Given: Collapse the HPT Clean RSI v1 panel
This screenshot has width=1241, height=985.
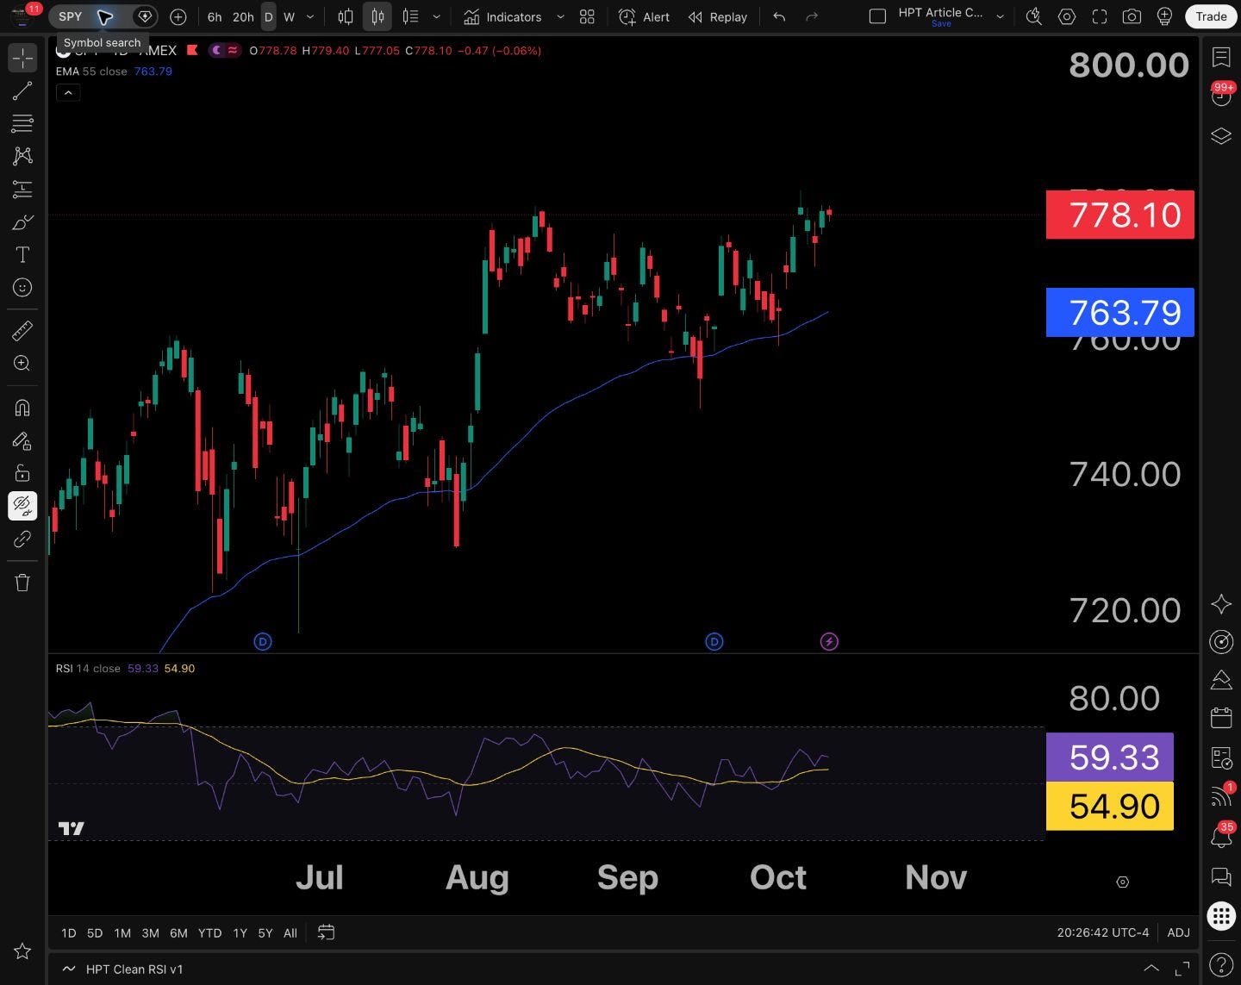Looking at the screenshot, I should click(x=1151, y=969).
